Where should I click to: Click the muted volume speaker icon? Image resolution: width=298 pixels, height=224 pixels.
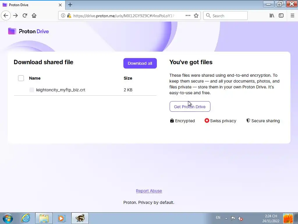(x=240, y=219)
